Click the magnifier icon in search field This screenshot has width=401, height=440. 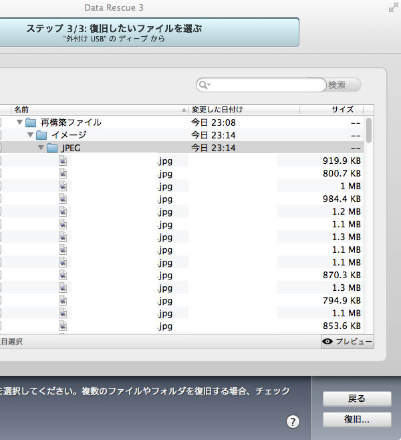[x=205, y=85]
